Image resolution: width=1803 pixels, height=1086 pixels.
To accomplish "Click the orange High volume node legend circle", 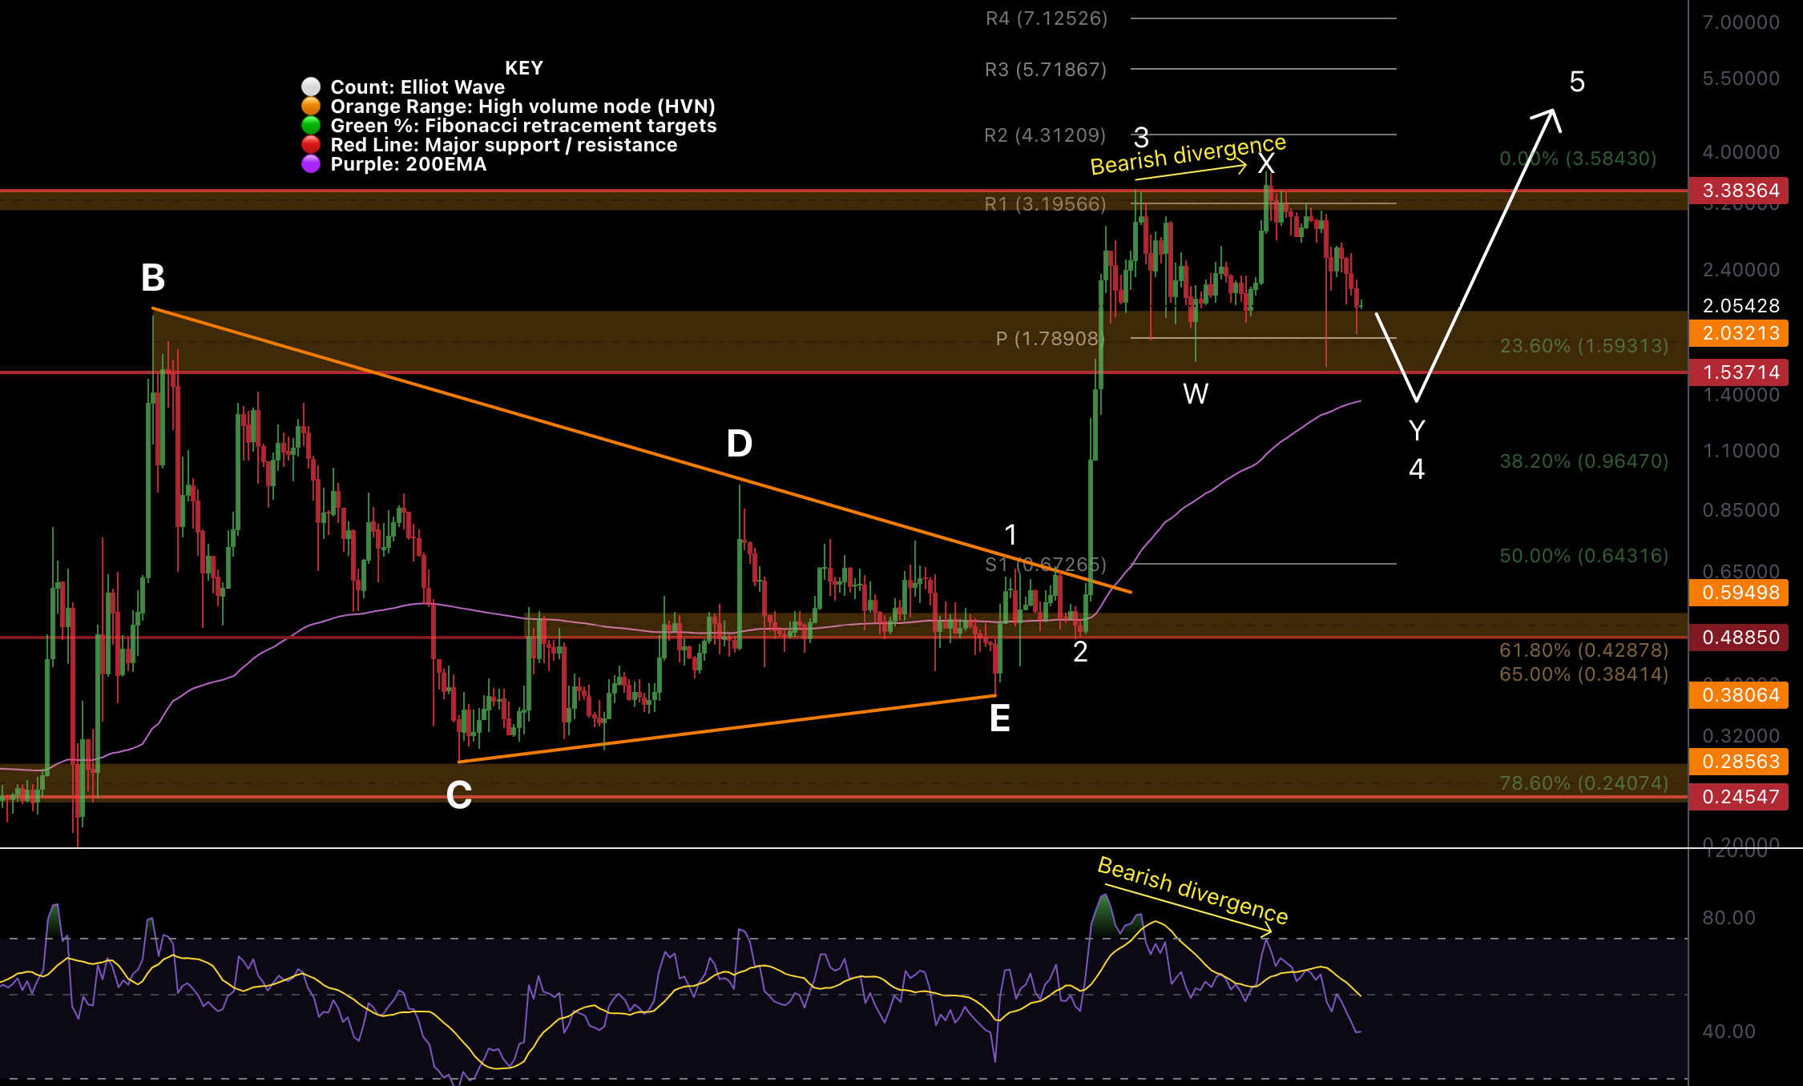I will 311,106.
